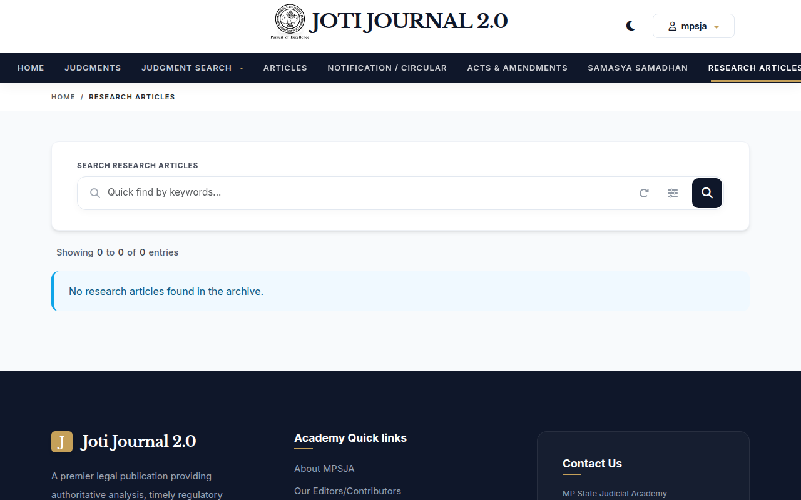
Task: Click the Showing 0 to 0 entries text
Action: (x=118, y=252)
